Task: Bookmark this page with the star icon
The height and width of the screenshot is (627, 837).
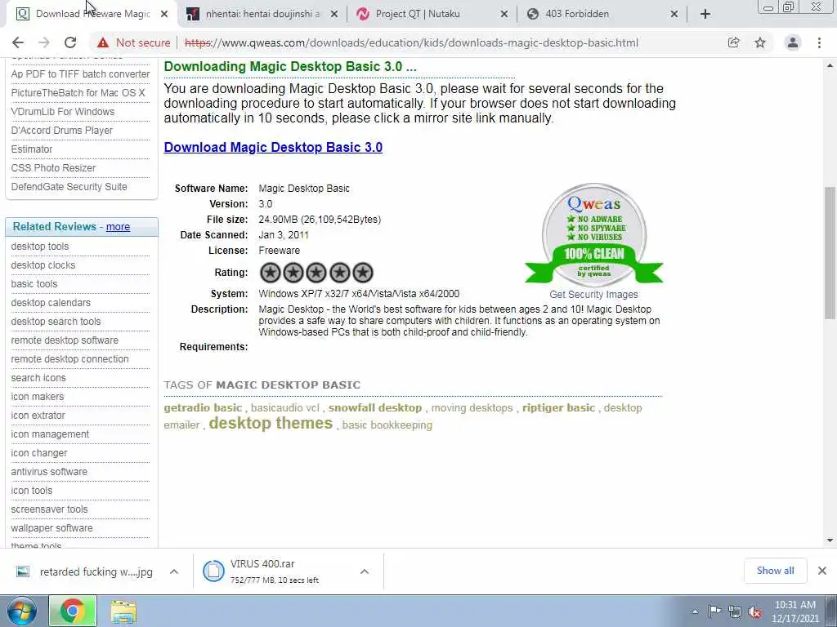Action: point(760,42)
